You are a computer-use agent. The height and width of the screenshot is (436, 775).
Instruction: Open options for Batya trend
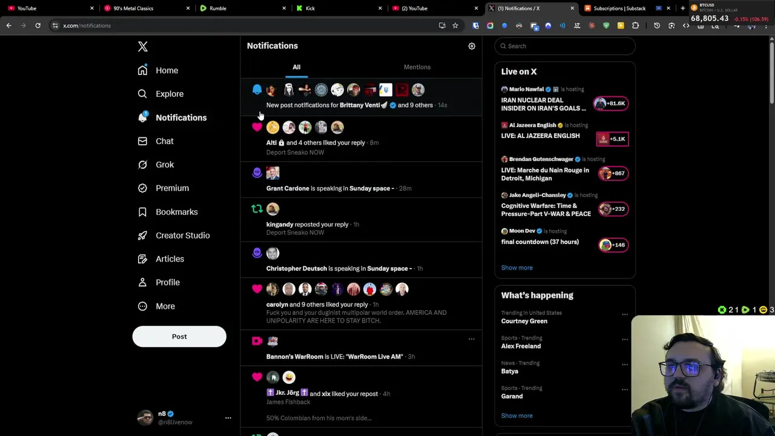(x=625, y=365)
